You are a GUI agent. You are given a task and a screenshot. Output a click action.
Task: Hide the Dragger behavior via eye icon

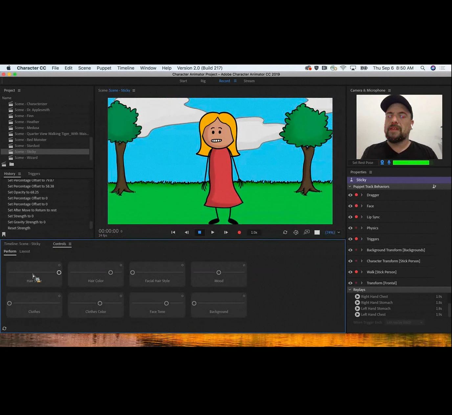350,195
